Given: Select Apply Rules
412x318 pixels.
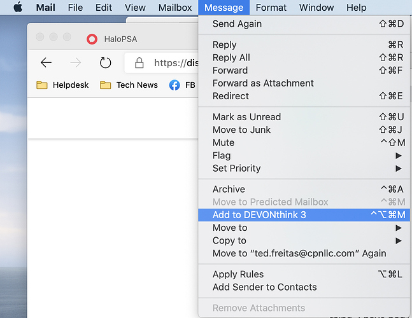Looking at the screenshot, I should coord(304,275).
